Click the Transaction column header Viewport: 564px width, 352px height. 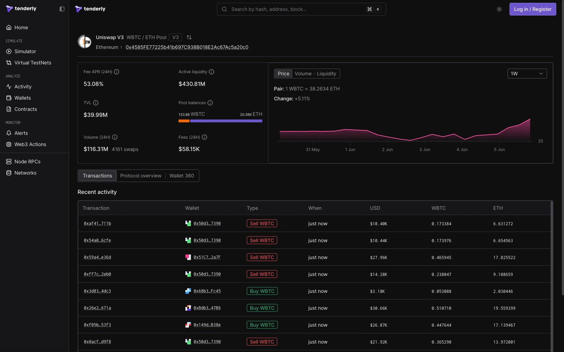pyautogui.click(x=96, y=208)
